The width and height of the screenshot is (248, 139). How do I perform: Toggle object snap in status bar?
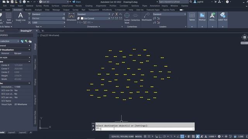point(182,136)
